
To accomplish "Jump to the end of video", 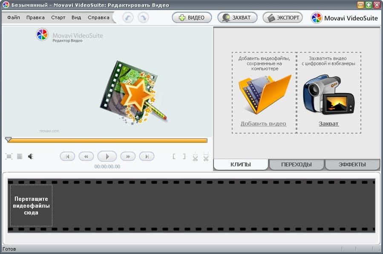I will pyautogui.click(x=147, y=157).
